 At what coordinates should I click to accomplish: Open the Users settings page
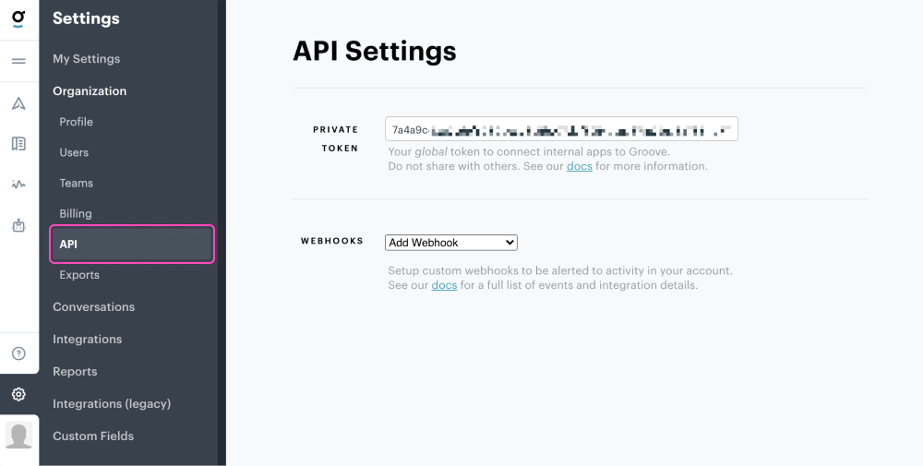pos(74,152)
